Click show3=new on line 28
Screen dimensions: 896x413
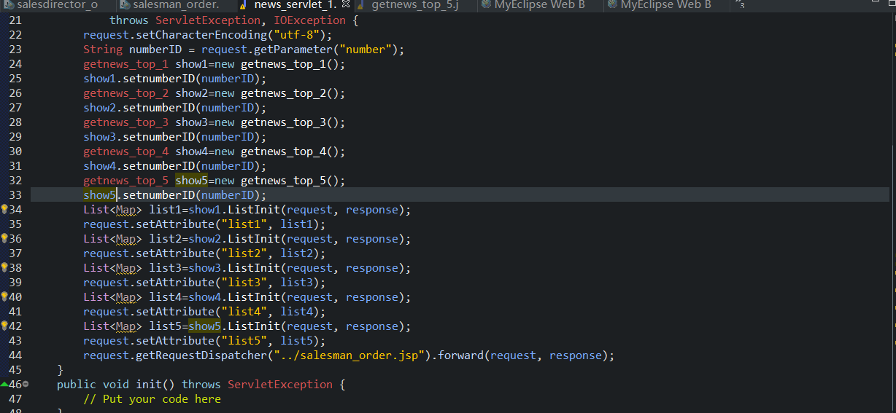click(x=205, y=122)
